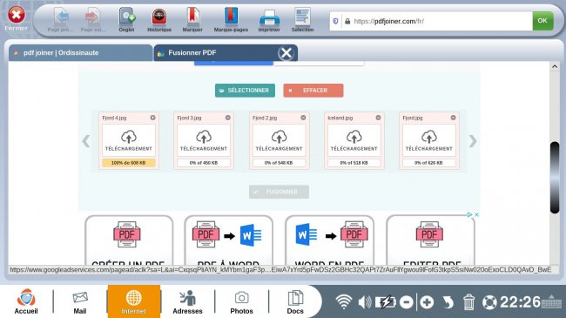
Task: Click the green OK button
Action: pos(542,21)
